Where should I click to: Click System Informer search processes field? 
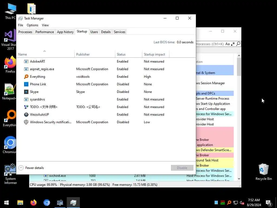(210, 44)
